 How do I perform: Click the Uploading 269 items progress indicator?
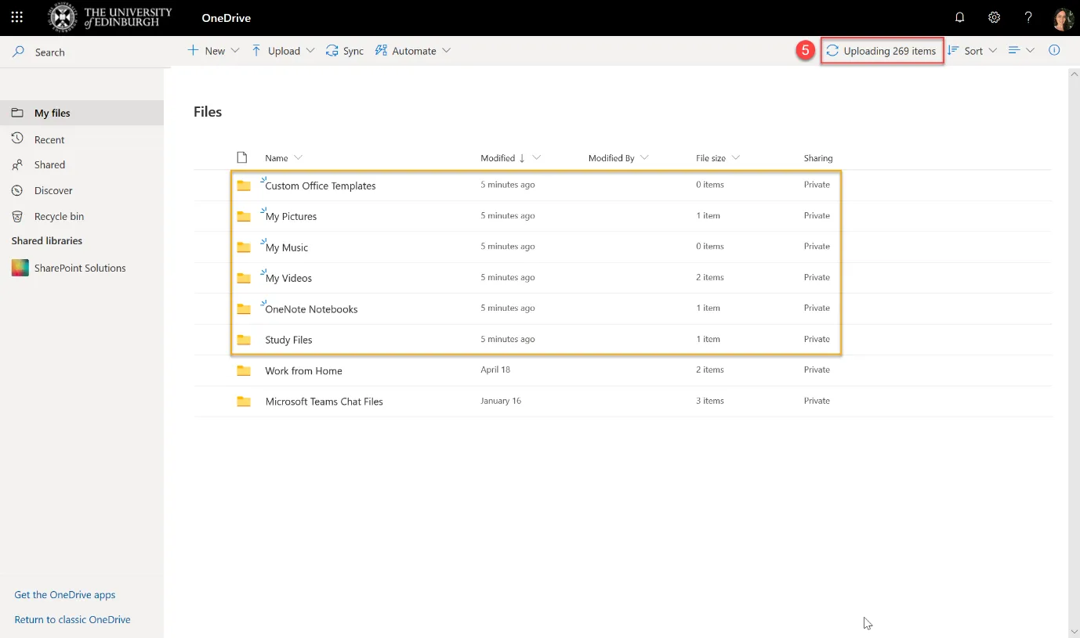(x=882, y=50)
